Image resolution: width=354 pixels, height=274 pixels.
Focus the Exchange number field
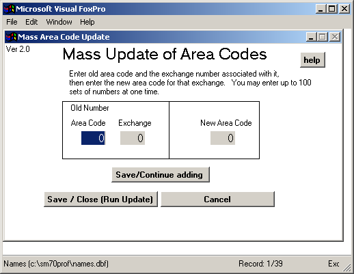[133, 138]
